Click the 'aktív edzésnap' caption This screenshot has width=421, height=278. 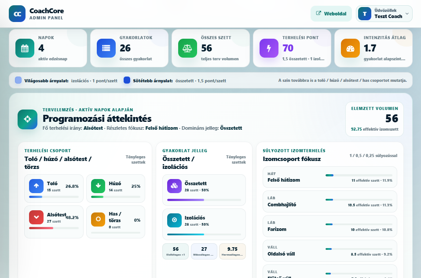[53, 59]
